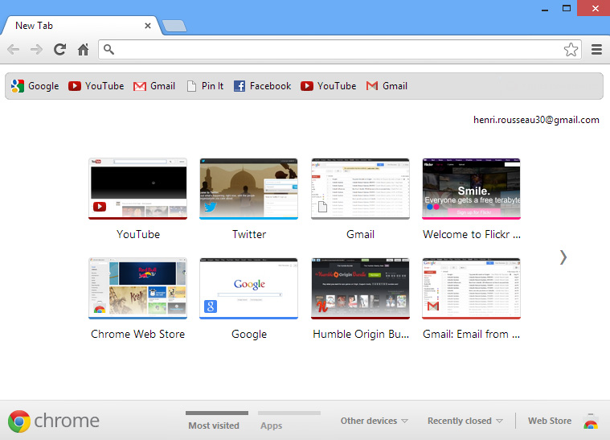Screen dimensions: 610x440
Task: Open a new tab with the small tab button
Action: (174, 26)
